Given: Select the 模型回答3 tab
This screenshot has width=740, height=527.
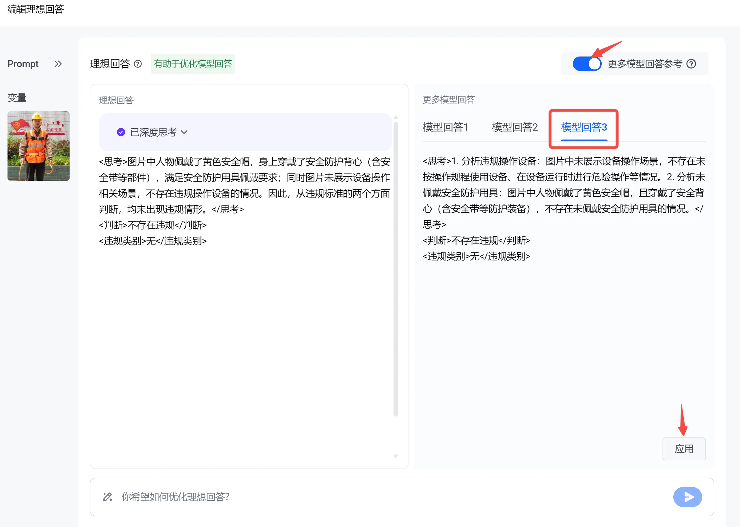Looking at the screenshot, I should click(x=584, y=127).
